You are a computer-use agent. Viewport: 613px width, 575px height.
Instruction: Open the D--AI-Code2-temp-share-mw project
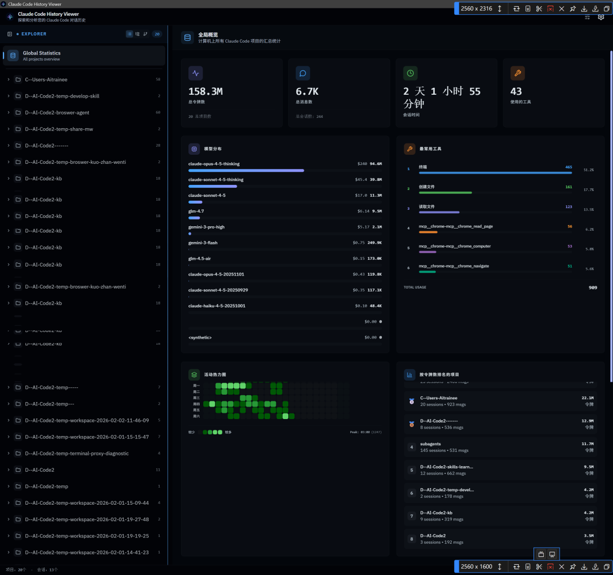(x=83, y=129)
